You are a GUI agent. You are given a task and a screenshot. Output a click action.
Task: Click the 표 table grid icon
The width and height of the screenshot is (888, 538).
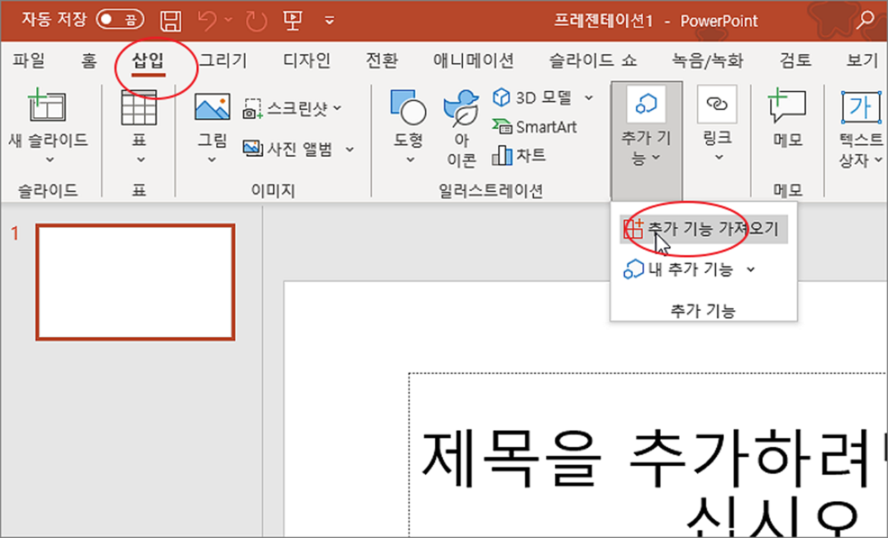139,107
